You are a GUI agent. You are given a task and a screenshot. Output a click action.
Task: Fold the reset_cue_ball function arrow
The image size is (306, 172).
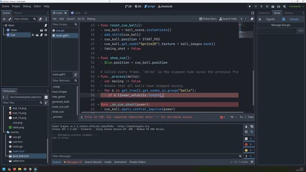(98, 25)
